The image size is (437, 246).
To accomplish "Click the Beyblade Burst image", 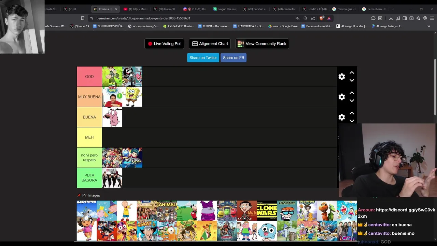I will [132, 158].
